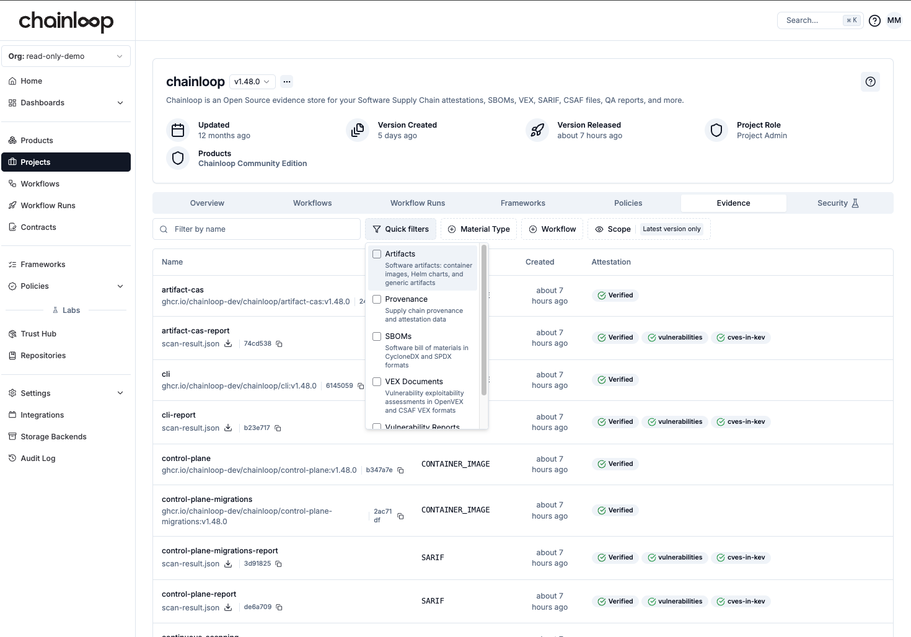Click Verified badge for artifact-cas
911x637 pixels.
(x=615, y=296)
